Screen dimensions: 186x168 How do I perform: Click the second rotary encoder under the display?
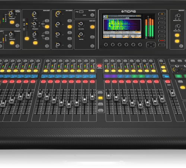(x=113, y=44)
